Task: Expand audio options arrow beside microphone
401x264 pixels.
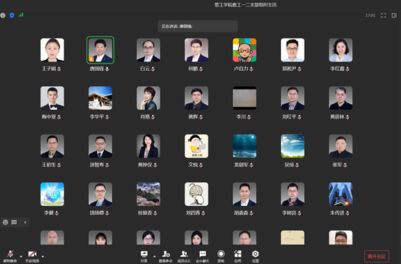Action: pos(21,256)
